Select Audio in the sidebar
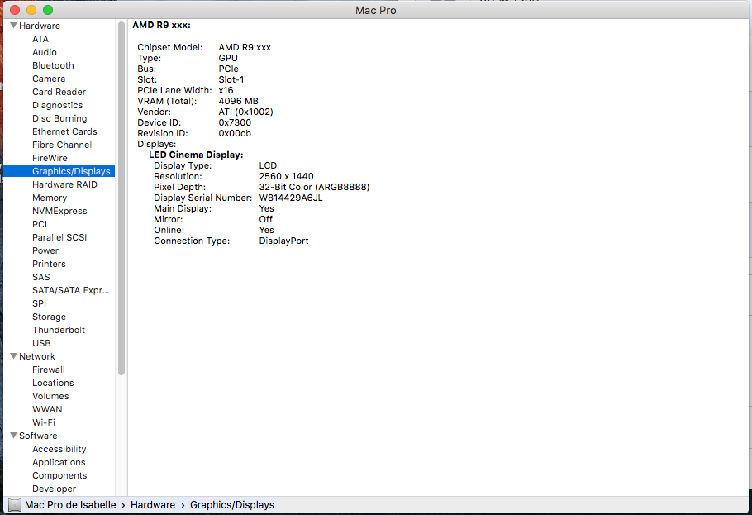The height and width of the screenshot is (515, 752). coord(45,52)
